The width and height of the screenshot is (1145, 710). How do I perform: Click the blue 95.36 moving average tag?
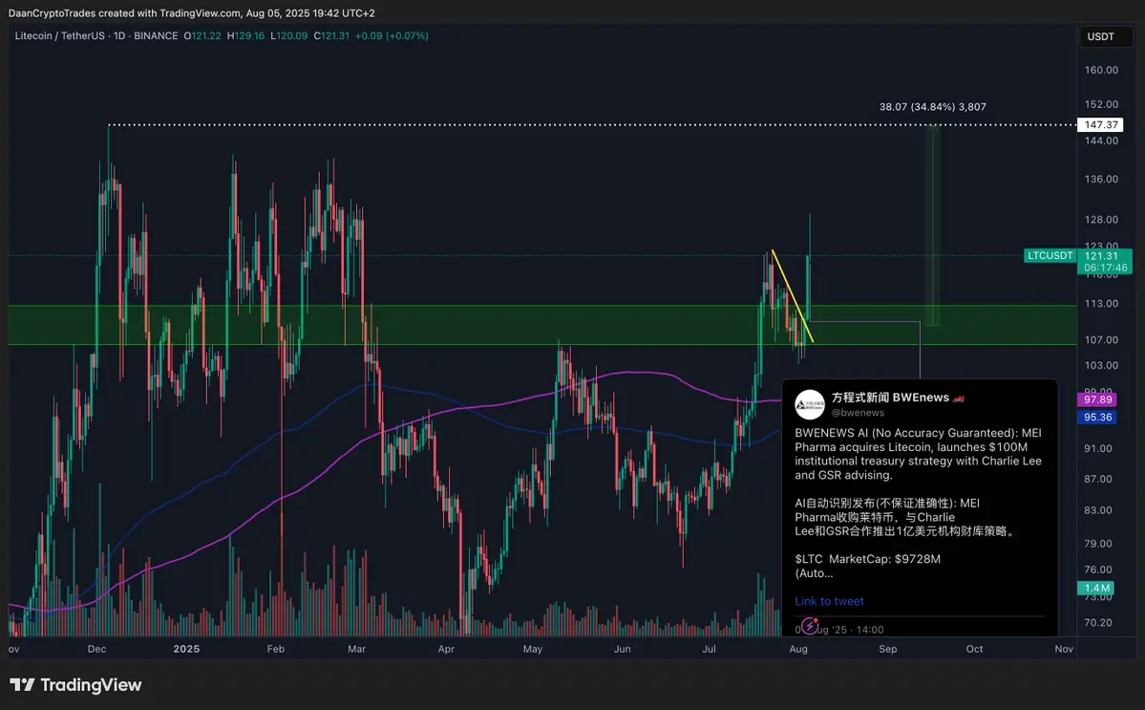1097,417
